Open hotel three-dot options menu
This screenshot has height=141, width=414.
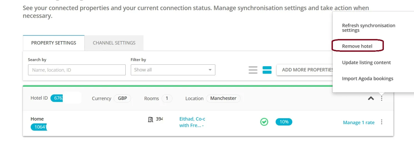382,98
